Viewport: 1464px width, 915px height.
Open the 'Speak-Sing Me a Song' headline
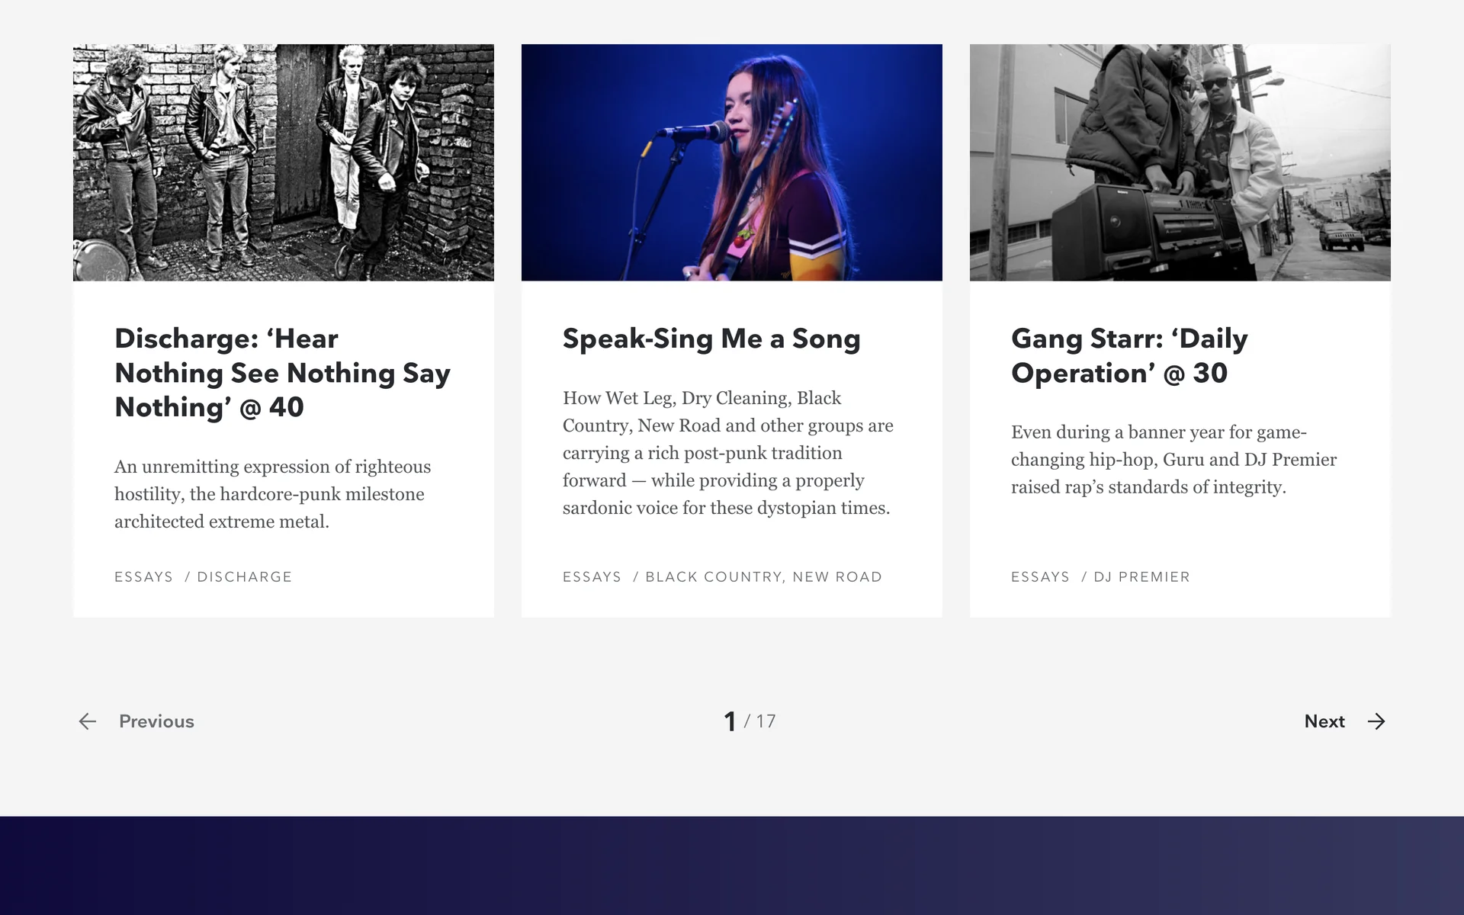711,339
